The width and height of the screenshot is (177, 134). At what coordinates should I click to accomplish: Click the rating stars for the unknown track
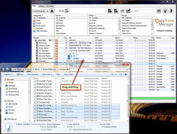[x=140, y=40]
